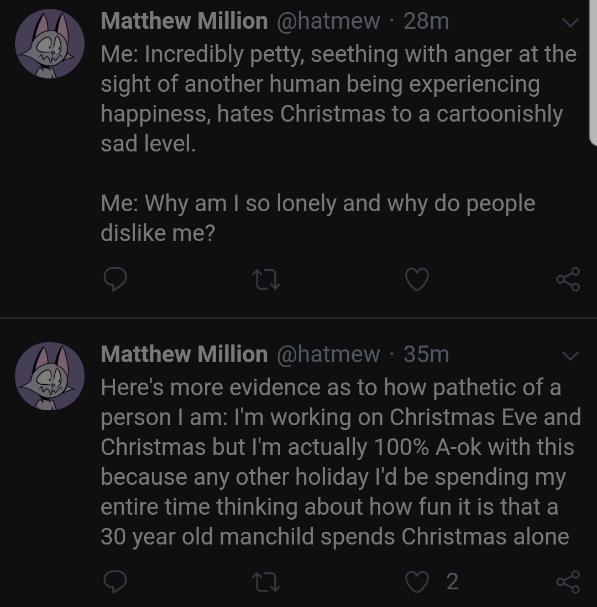The width and height of the screenshot is (597, 607).
Task: Open avatar of first tweet author
Action: click(49, 44)
